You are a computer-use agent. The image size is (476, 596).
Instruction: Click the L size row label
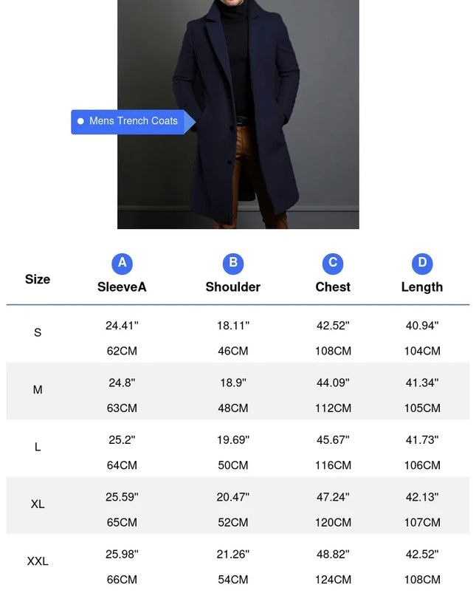(38, 448)
